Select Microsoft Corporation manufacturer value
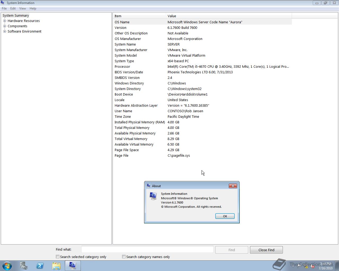This screenshot has width=339, height=271. coord(185,39)
